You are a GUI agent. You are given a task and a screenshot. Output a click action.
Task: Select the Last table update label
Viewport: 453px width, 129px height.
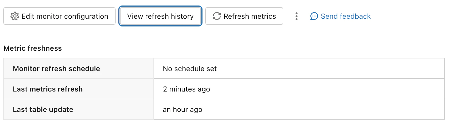point(43,109)
